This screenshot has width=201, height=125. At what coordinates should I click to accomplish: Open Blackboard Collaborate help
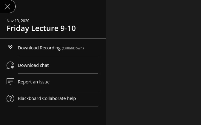point(47,98)
